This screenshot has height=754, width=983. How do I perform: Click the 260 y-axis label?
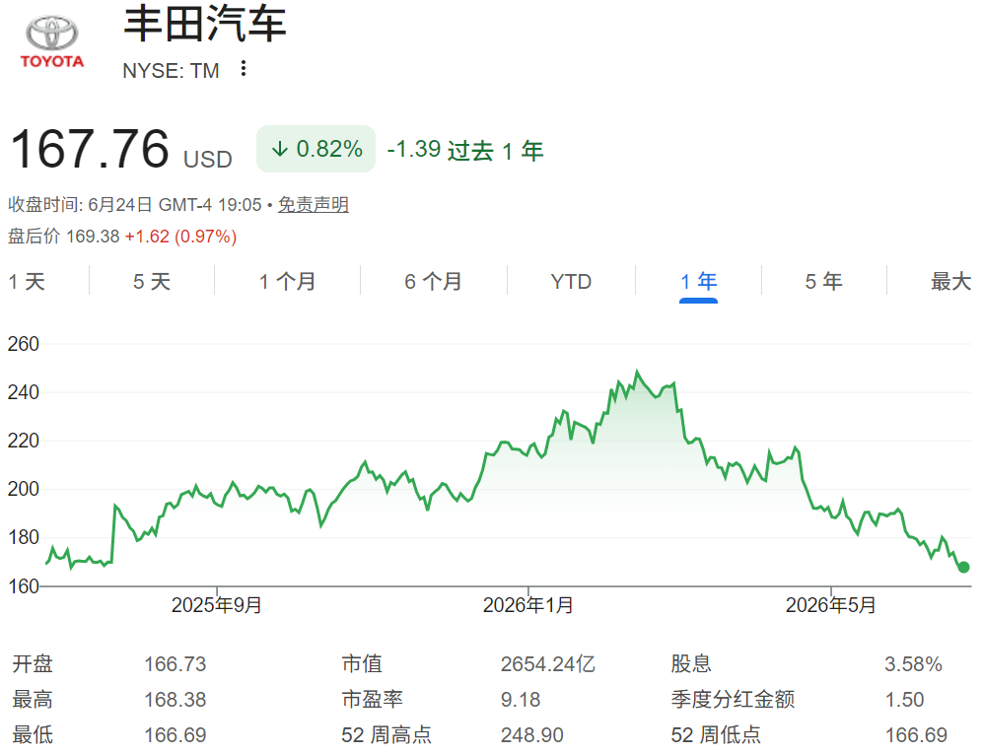[x=24, y=343]
